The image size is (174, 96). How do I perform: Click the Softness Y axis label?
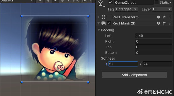point(140,64)
